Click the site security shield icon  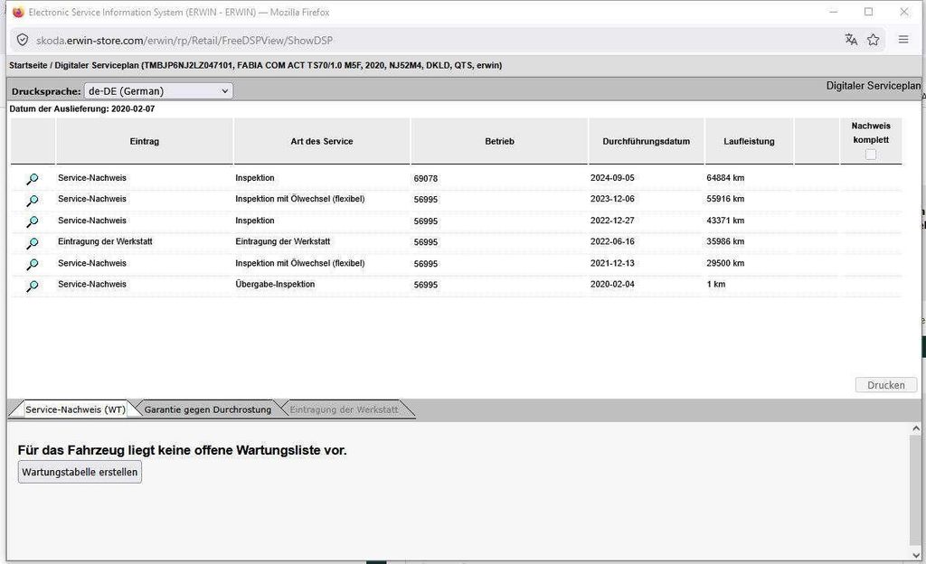pos(23,40)
